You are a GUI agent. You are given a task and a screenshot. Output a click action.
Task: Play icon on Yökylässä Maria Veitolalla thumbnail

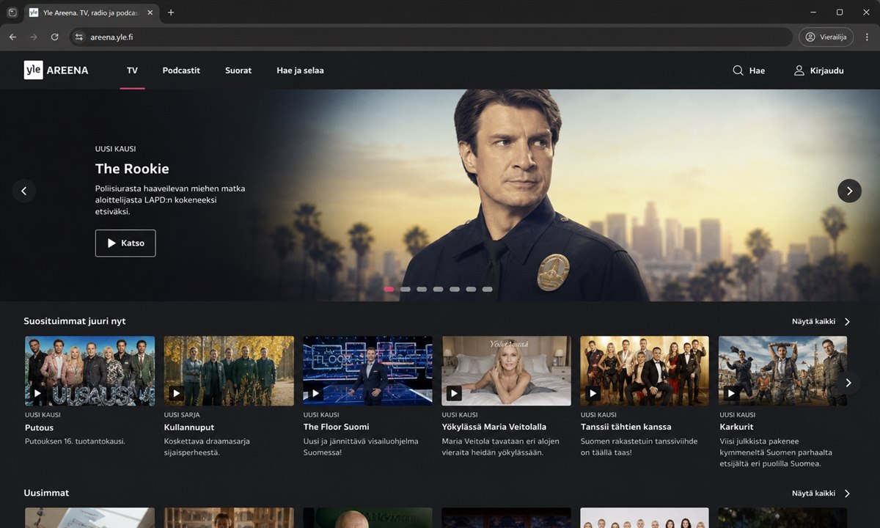[x=454, y=393]
